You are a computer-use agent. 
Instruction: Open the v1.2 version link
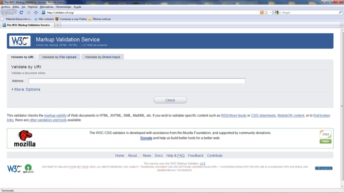click(x=202, y=164)
